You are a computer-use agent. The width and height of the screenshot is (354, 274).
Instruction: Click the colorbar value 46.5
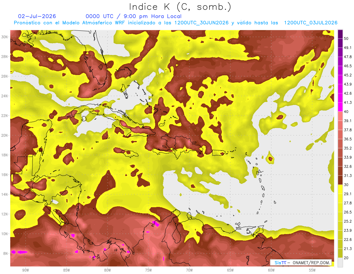tap(348, 66)
